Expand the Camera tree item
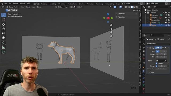Viewport: 171px width, 96px height. [148, 15]
